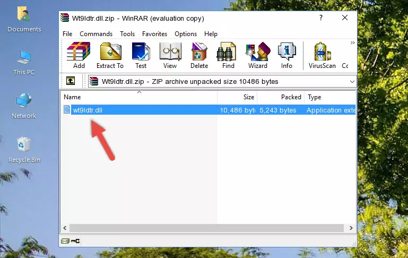The image size is (408, 258).
Task: Sort the list by the Type column
Action: tap(330, 97)
